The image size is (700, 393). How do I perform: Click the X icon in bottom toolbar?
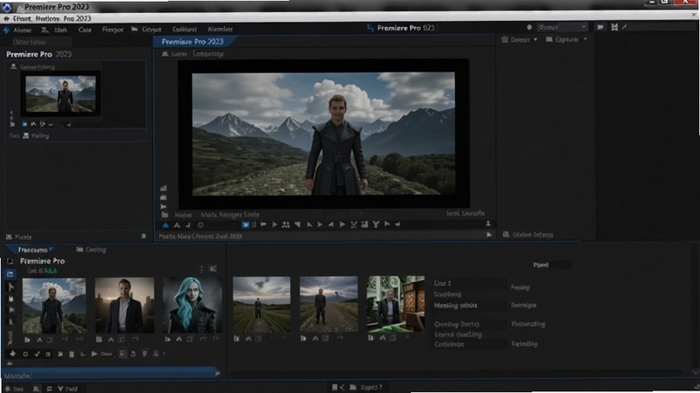click(x=60, y=355)
